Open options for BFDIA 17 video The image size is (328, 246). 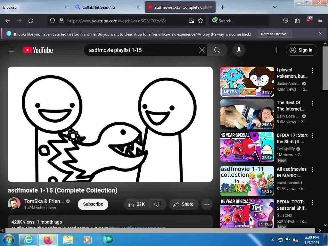coord(313,136)
